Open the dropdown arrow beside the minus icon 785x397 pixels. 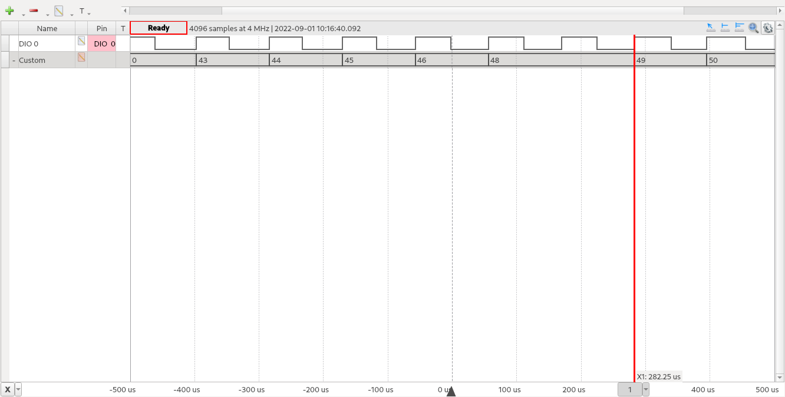click(48, 15)
